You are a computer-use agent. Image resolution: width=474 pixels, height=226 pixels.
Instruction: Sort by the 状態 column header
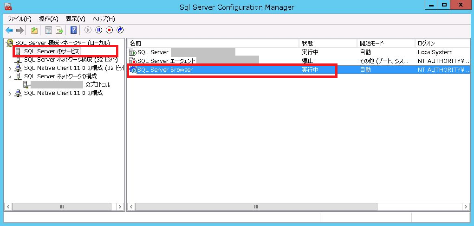click(328, 44)
